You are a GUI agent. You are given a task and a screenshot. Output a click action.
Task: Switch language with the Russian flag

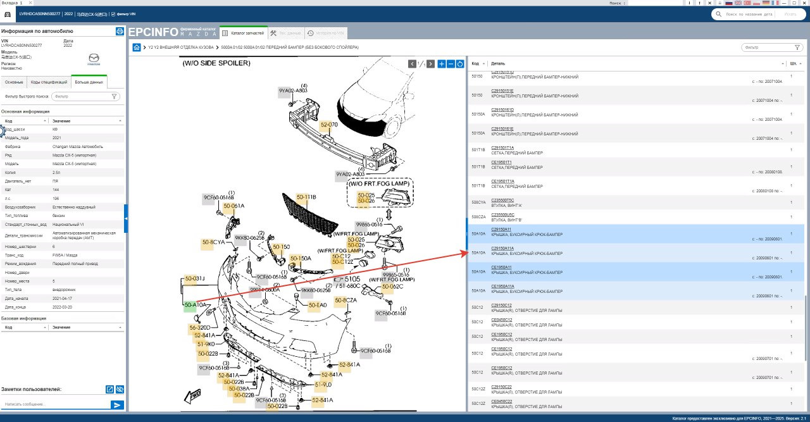click(x=729, y=3)
